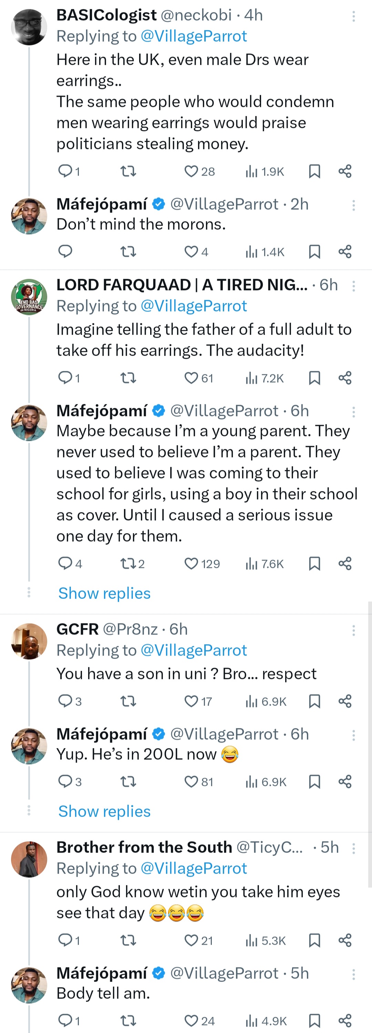
Task: Reply to the "Maybe because I'm a young parent" tweet
Action: coord(65,563)
